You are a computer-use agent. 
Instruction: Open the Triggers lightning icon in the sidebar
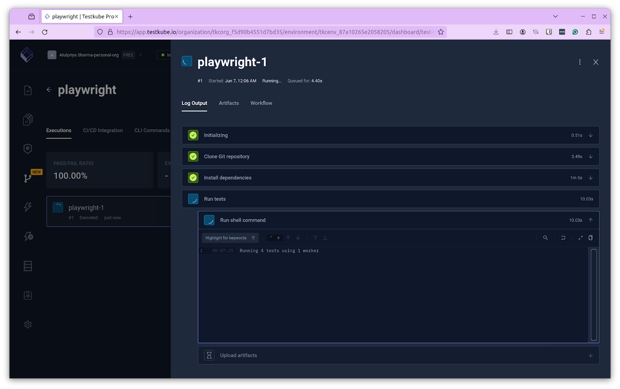coord(28,207)
